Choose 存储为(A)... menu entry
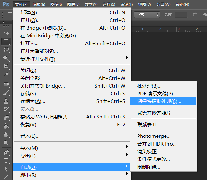This screenshot has width=207, height=180. coord(72,101)
